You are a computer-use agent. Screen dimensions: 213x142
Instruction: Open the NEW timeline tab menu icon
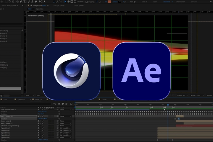pos(41,99)
